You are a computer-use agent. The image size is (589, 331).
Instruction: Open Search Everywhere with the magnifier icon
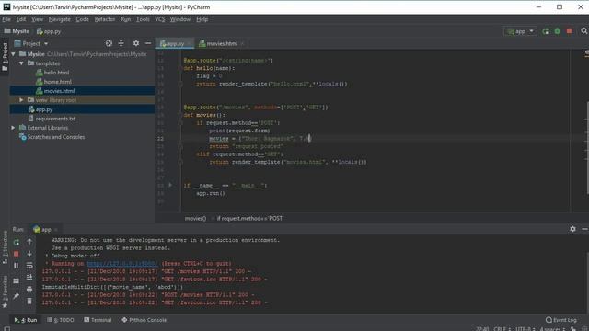tap(584, 31)
